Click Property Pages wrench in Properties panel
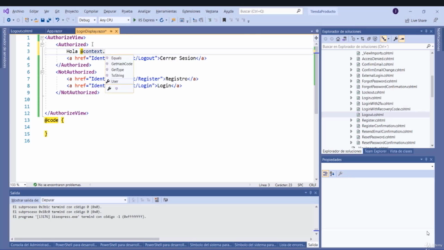 [341, 174]
